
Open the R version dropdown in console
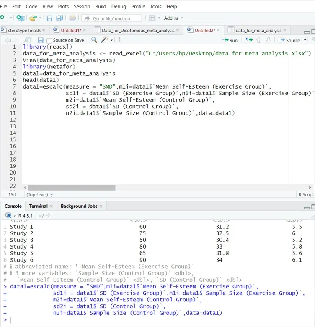[15, 216]
